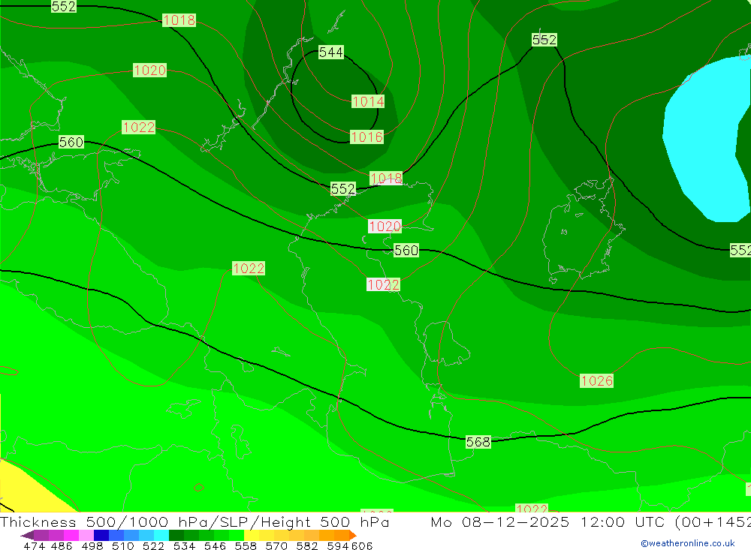751x550 pixels.
Task: Open the weatheronline.co.uk copyright link
Action: coord(688,543)
